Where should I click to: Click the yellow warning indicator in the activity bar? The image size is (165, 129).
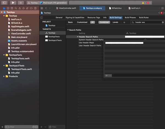click(144, 3)
